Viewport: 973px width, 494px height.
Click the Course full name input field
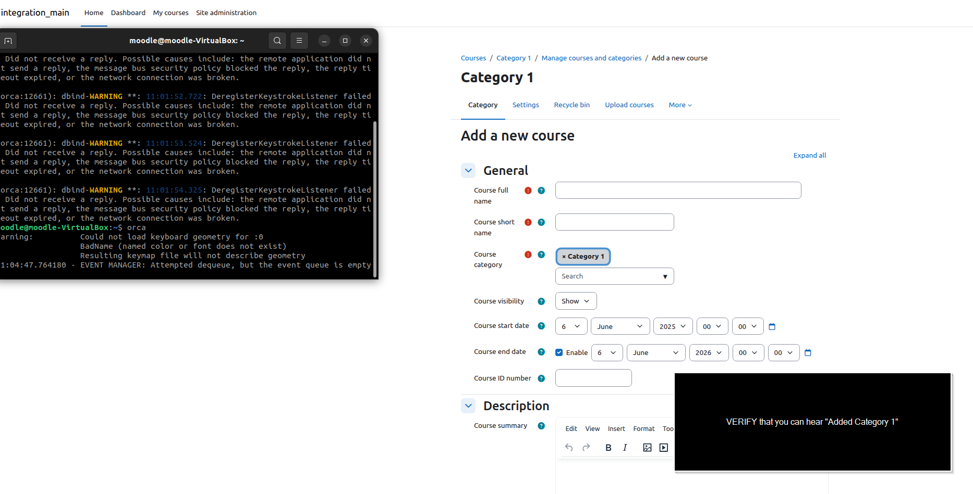(x=678, y=191)
